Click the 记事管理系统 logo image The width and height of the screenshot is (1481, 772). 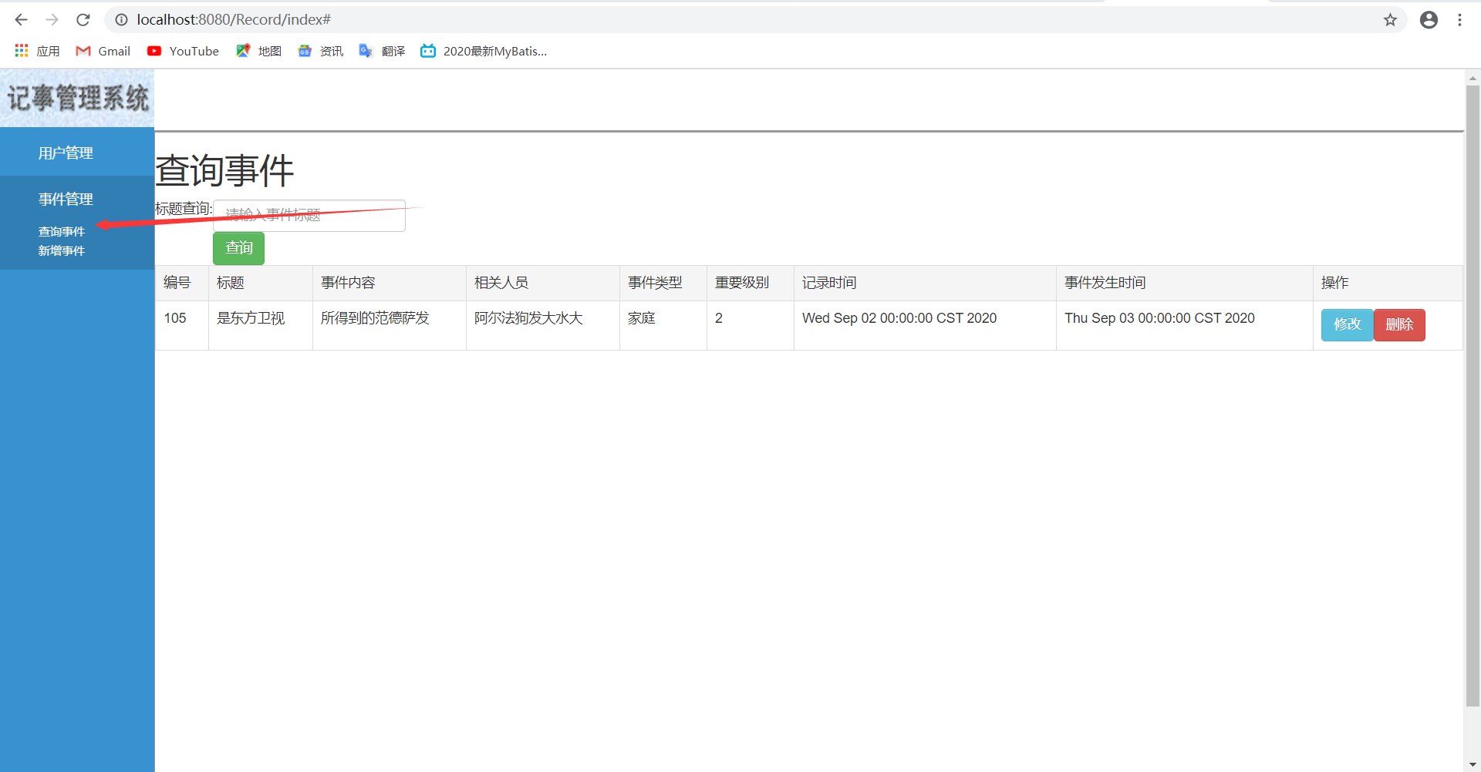coord(77,98)
